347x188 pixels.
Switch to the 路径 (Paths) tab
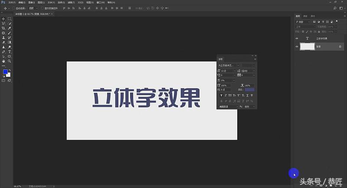[x=313, y=16]
